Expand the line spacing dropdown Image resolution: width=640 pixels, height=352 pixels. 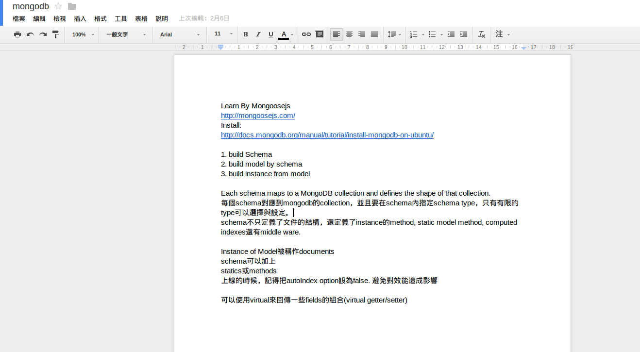(394, 34)
